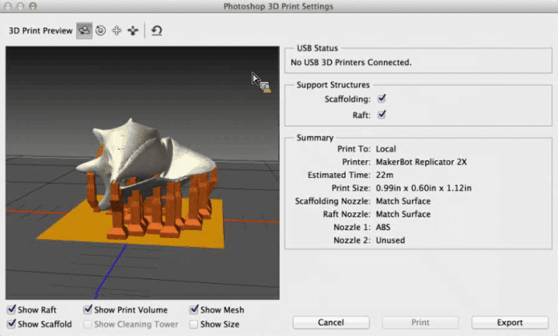Click the Export button

510,322
